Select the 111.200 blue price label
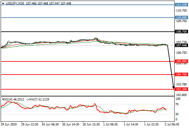 point(181,5)
